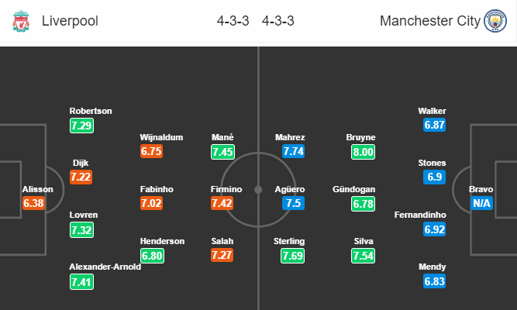Image resolution: width=517 pixels, height=310 pixels.
Task: Select Robertson's 7.29 rating badge
Action: (81, 126)
